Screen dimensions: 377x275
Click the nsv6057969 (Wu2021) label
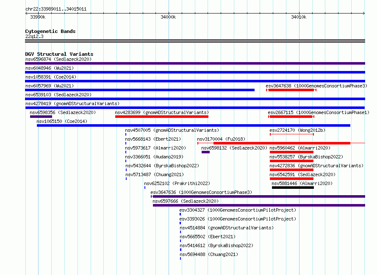(x=50, y=86)
